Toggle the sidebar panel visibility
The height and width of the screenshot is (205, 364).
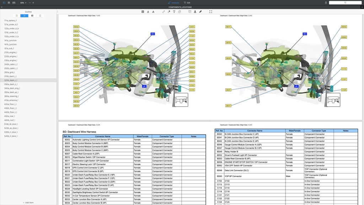click(x=4, y=2)
